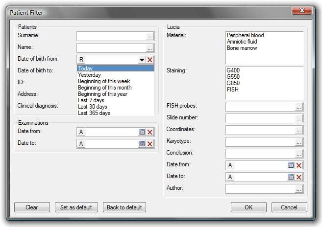This screenshot has width=322, height=227.
Task: Confirm filter with OK button
Action: [248, 207]
